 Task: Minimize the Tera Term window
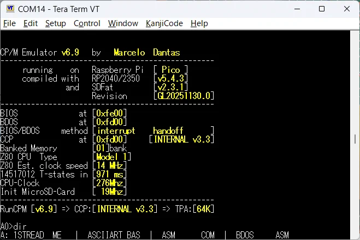pos(297,9)
